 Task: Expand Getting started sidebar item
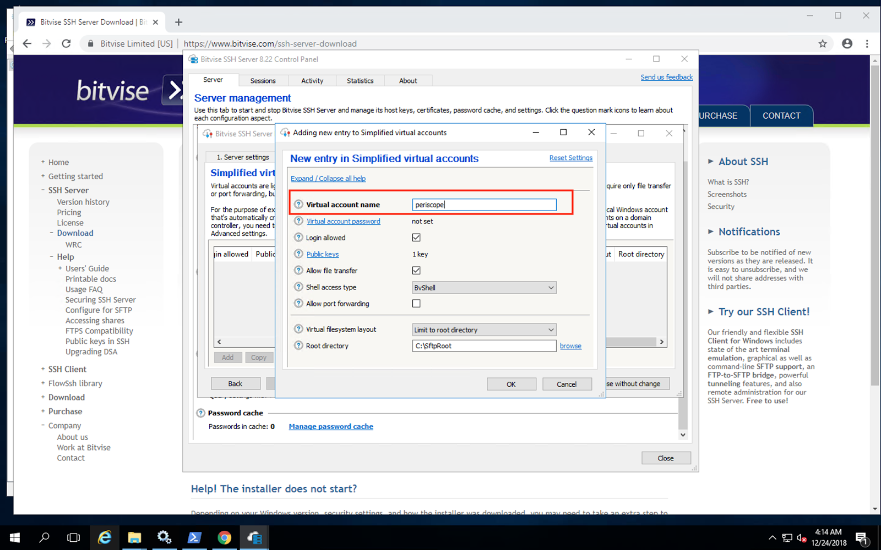43,176
